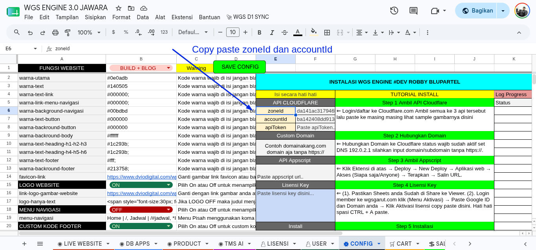This screenshot has width=536, height=250.
Task: Open text wrapping options
Action: (x=394, y=32)
